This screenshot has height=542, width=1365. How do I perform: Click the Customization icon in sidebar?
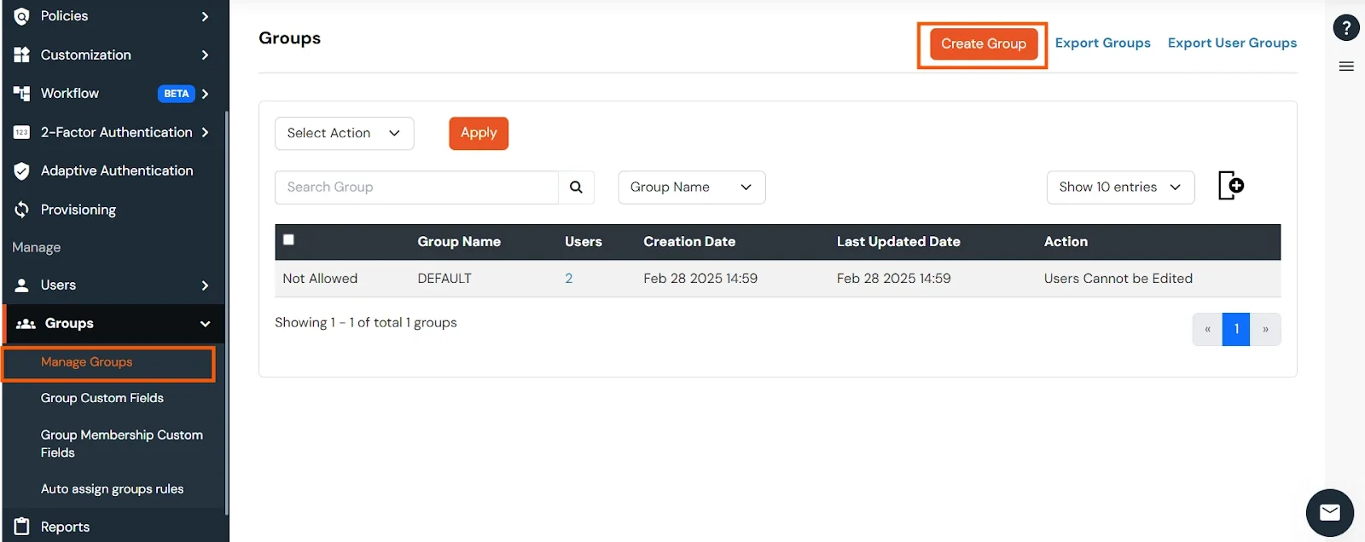(22, 55)
